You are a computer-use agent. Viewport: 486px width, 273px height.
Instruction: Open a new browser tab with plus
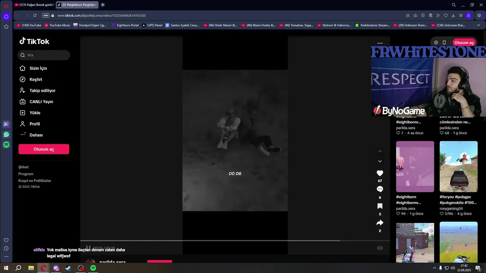(103, 5)
